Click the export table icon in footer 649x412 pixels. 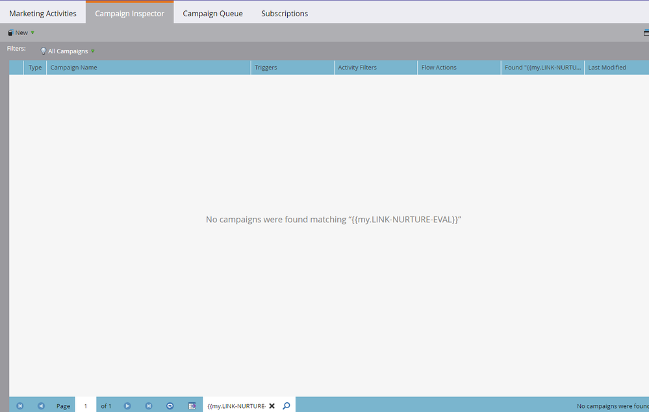coord(192,406)
